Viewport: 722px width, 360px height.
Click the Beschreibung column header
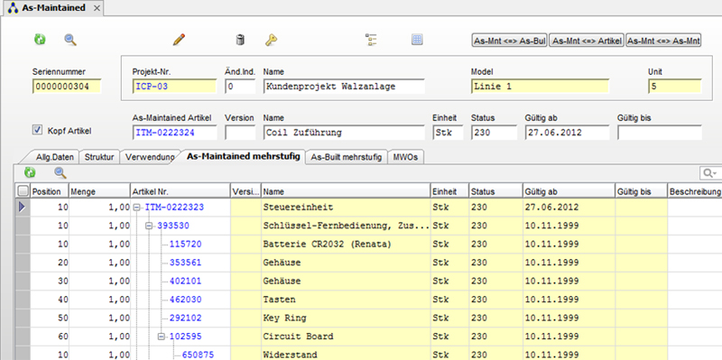tap(694, 191)
